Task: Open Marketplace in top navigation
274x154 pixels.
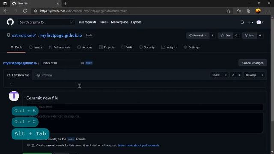Action: tap(119, 22)
